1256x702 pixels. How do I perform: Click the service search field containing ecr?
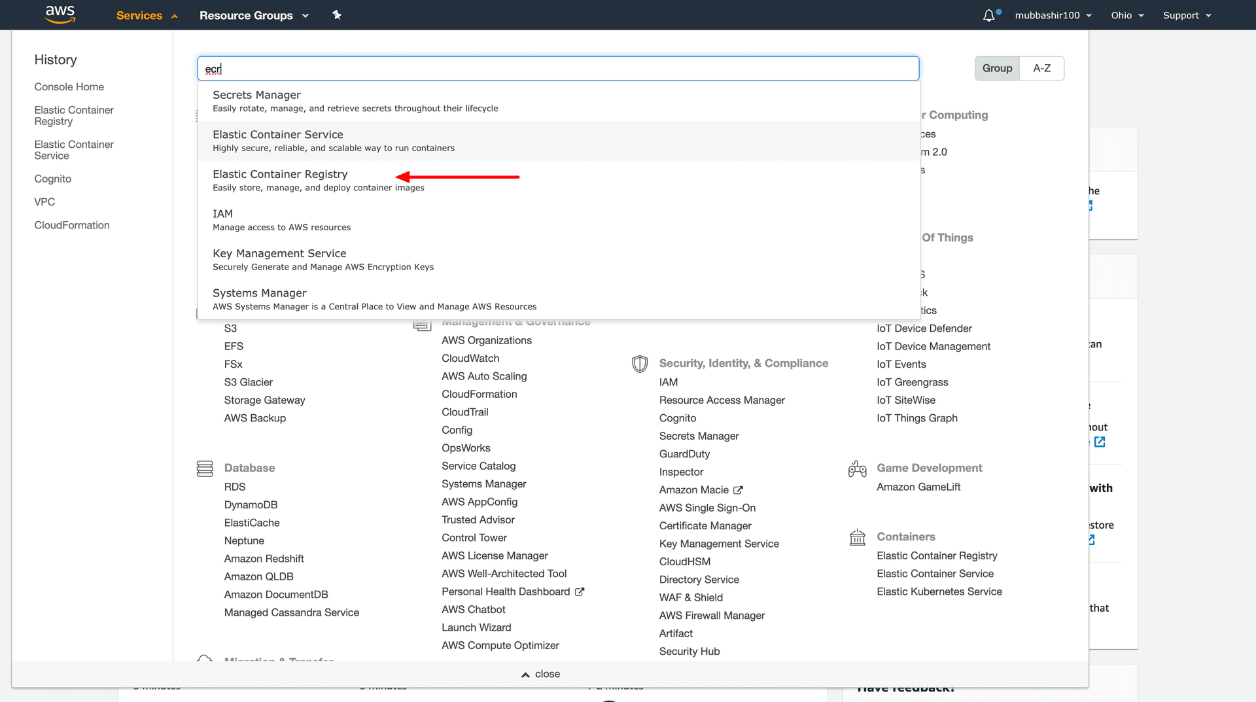point(558,69)
